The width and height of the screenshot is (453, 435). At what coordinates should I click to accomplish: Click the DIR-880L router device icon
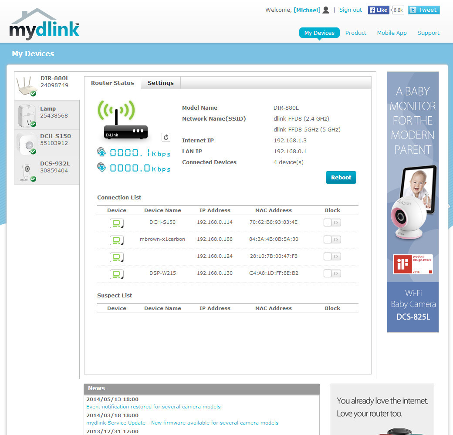tap(26, 85)
